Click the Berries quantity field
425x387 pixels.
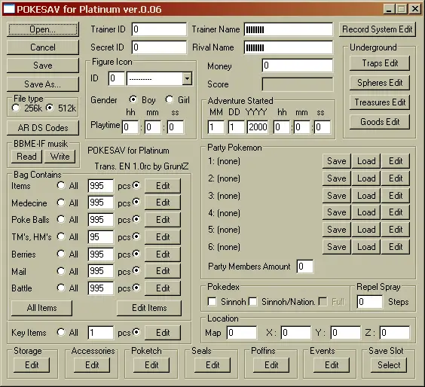point(100,254)
